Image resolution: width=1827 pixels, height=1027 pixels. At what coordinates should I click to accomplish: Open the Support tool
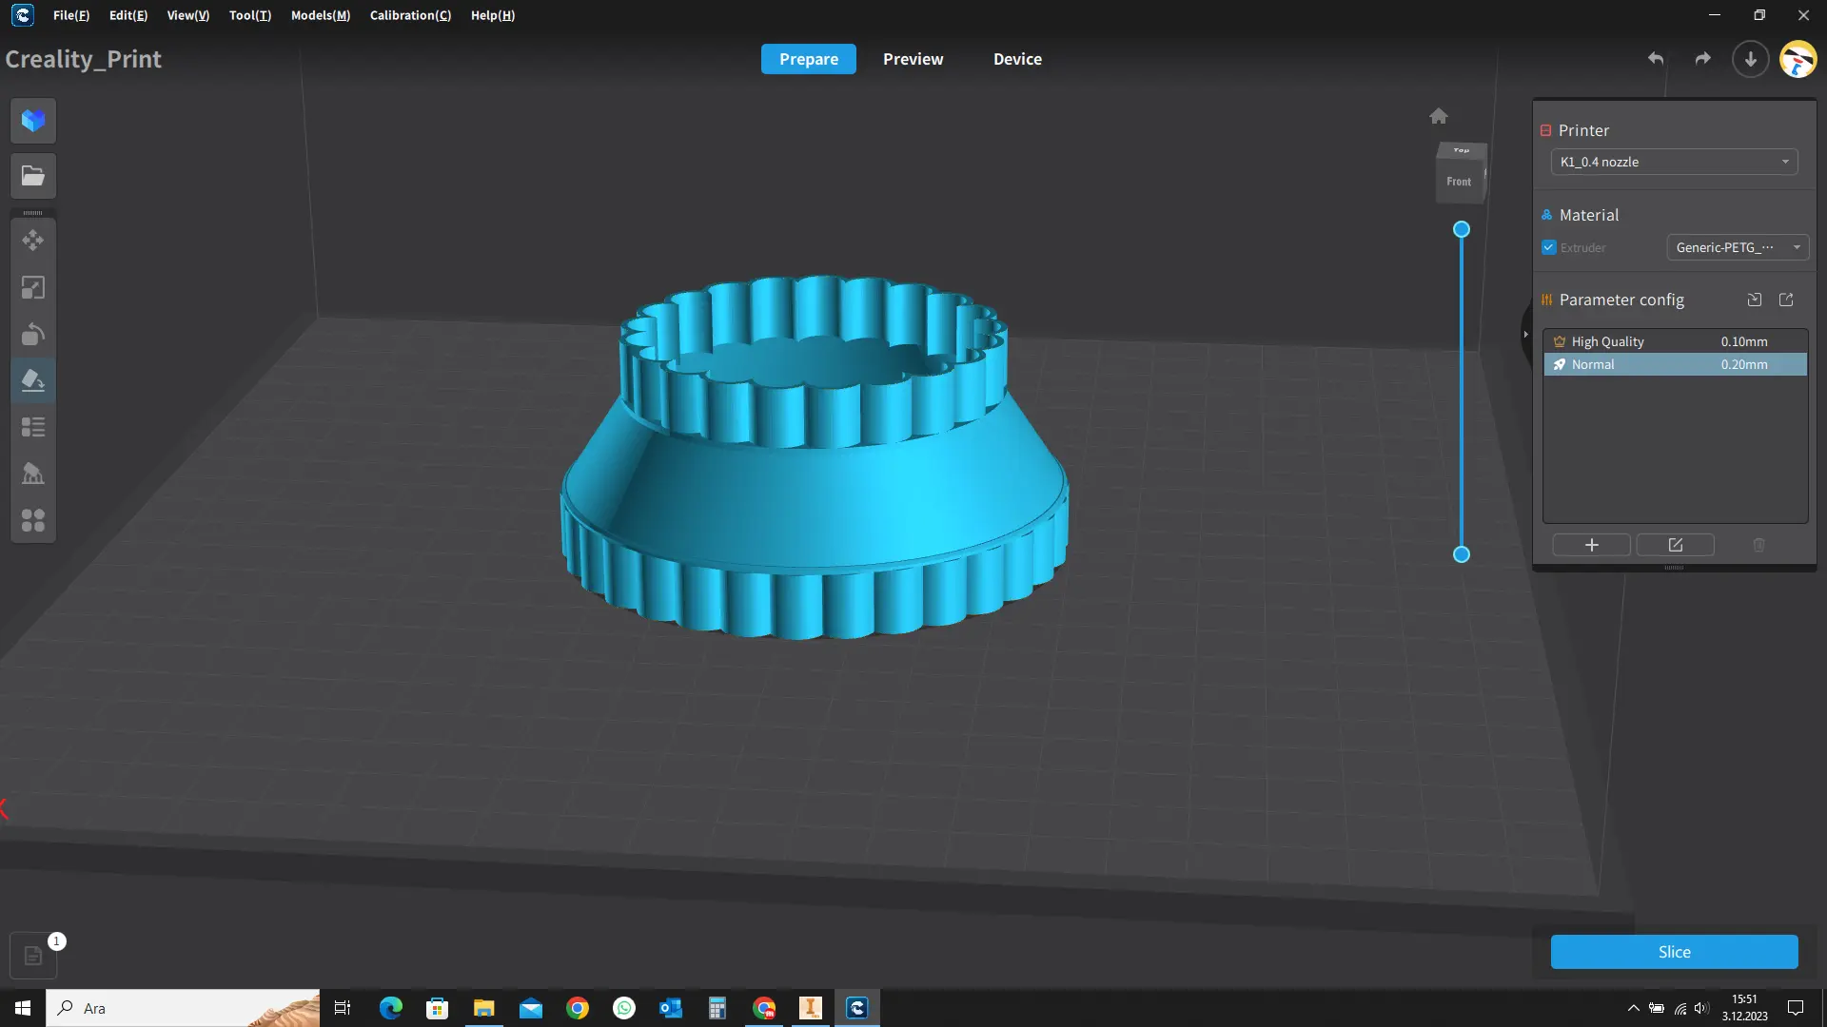point(33,474)
